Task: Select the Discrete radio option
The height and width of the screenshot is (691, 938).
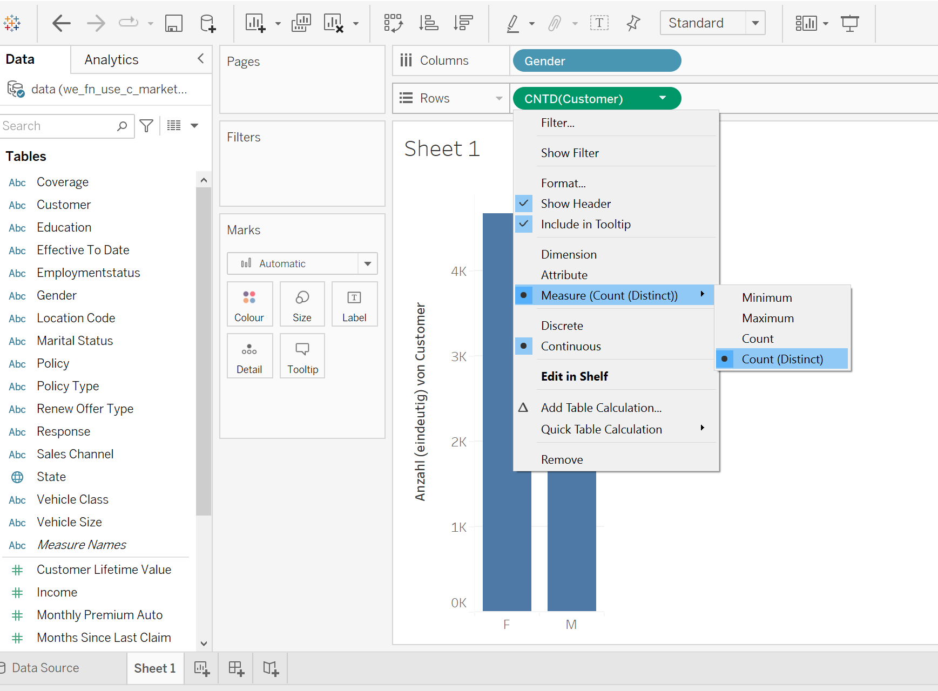Action: (x=562, y=326)
